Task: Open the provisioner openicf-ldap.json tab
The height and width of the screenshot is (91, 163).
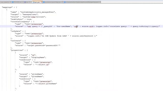Action: point(53,2)
